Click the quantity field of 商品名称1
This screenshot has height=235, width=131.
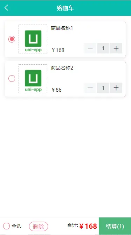(x=103, y=48)
